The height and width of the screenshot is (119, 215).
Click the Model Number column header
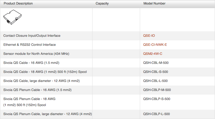coord(154,3)
